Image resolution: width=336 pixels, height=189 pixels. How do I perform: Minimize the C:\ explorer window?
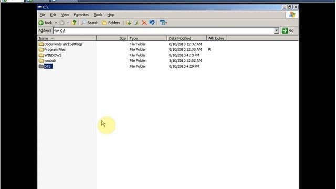[285, 7]
